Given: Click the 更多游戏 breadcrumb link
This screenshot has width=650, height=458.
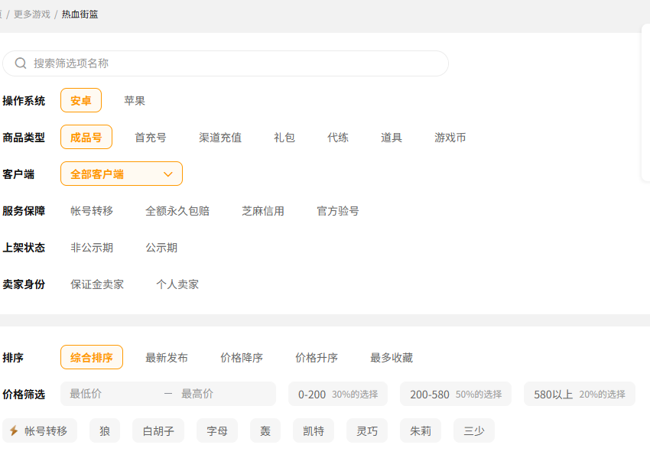Looking at the screenshot, I should pyautogui.click(x=32, y=15).
